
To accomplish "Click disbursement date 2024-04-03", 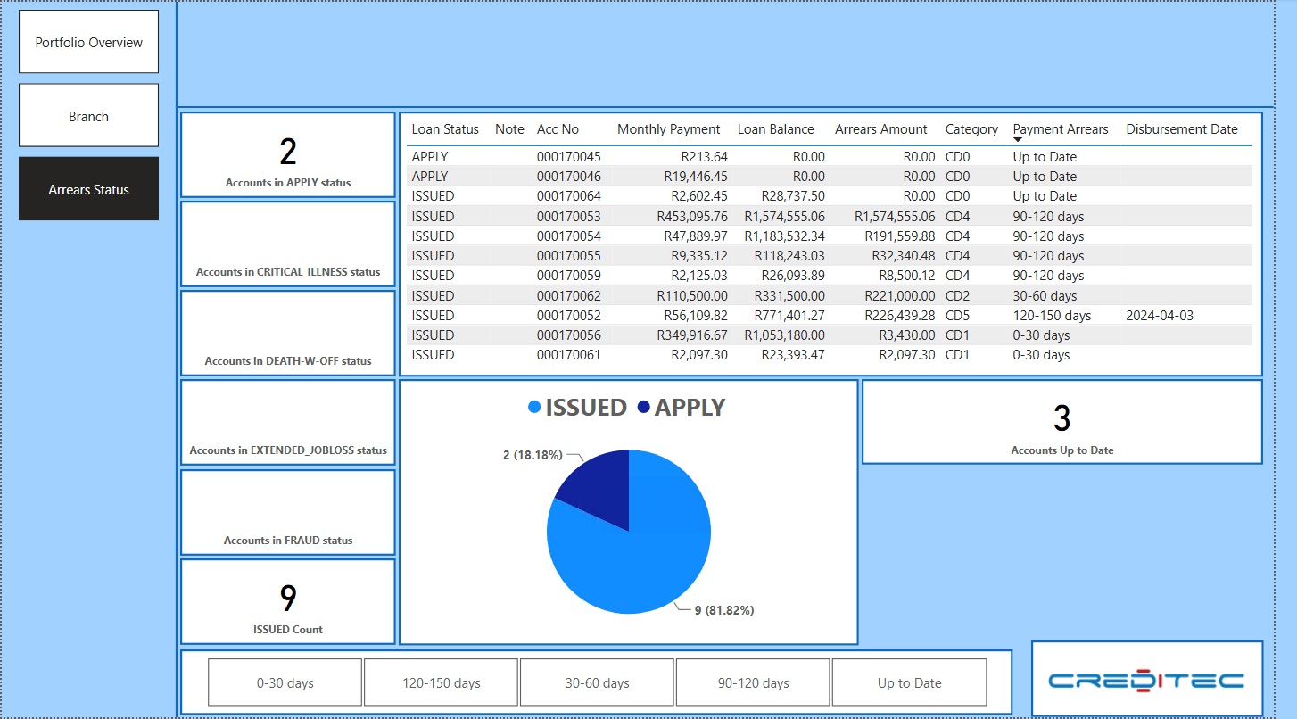I will (x=1160, y=316).
